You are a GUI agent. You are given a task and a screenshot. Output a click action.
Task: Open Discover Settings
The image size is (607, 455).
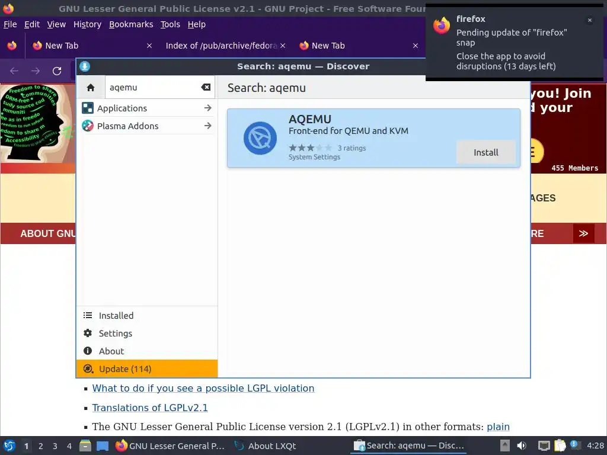(x=147, y=333)
